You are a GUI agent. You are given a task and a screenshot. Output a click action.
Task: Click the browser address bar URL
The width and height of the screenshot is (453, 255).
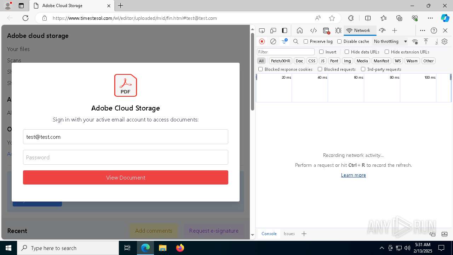134,18
